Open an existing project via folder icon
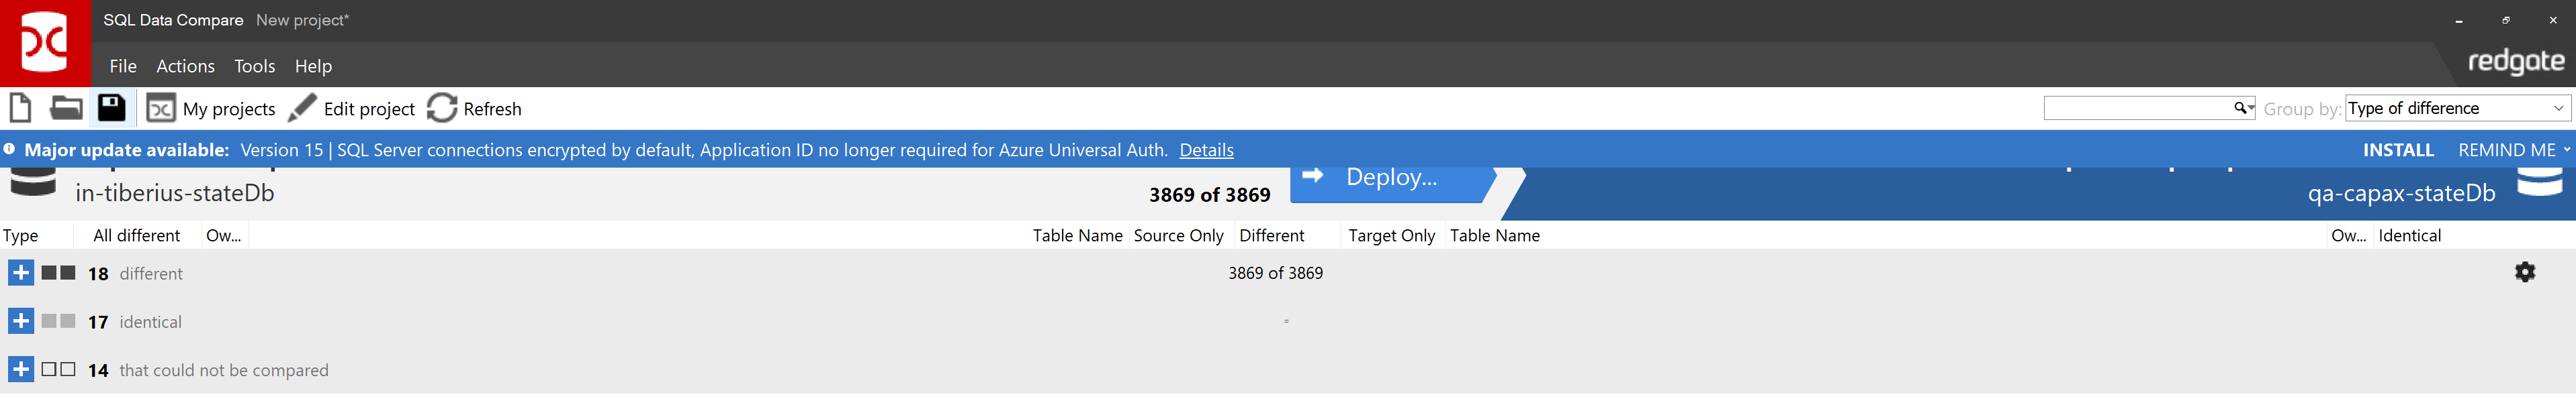 tap(66, 108)
